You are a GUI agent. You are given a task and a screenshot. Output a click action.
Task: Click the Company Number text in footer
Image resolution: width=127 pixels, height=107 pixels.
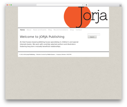[x=64, y=54]
